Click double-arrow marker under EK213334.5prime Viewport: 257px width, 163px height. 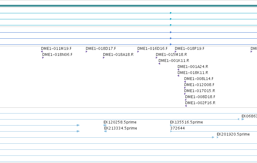[105, 131]
